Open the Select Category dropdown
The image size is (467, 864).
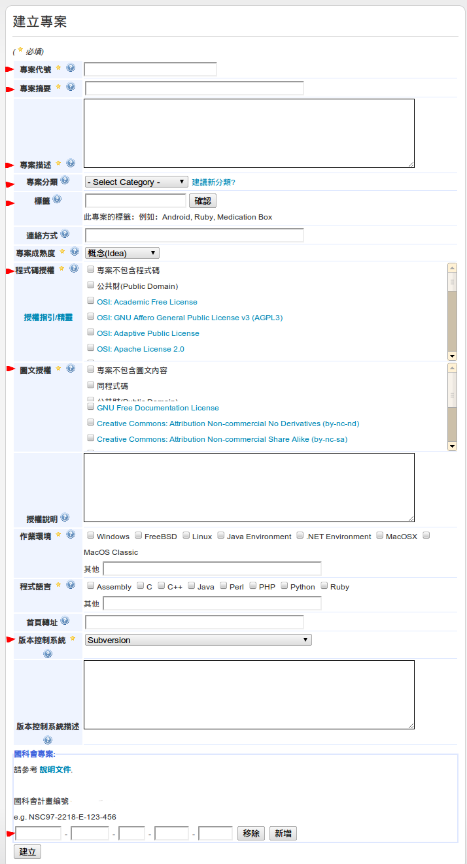pos(136,182)
